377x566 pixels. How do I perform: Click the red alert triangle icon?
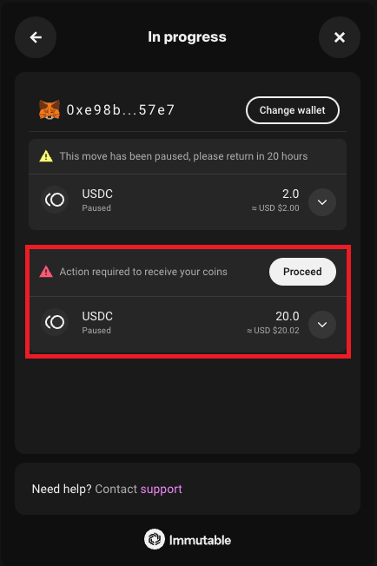46,272
